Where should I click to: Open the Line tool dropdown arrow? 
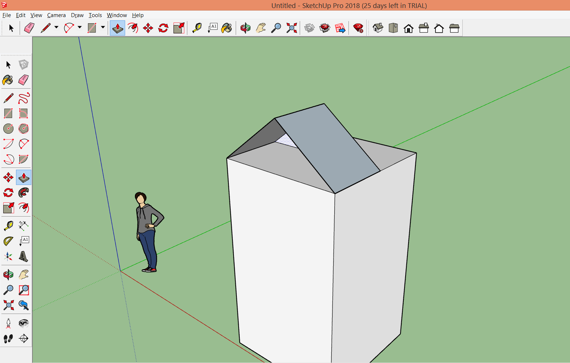click(56, 28)
